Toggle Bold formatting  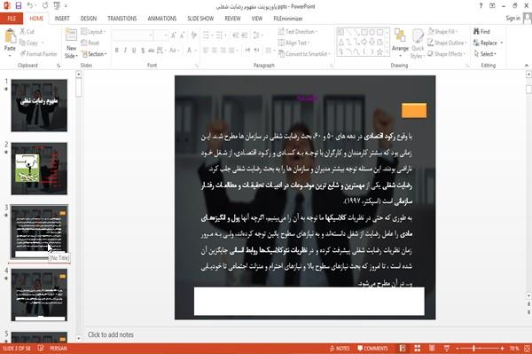(116, 51)
